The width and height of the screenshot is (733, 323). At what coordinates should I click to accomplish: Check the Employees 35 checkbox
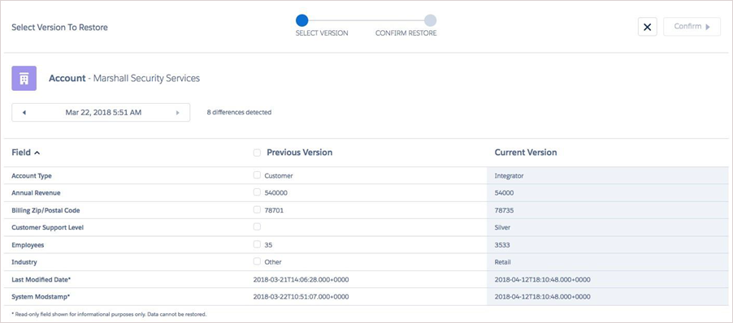pos(257,244)
